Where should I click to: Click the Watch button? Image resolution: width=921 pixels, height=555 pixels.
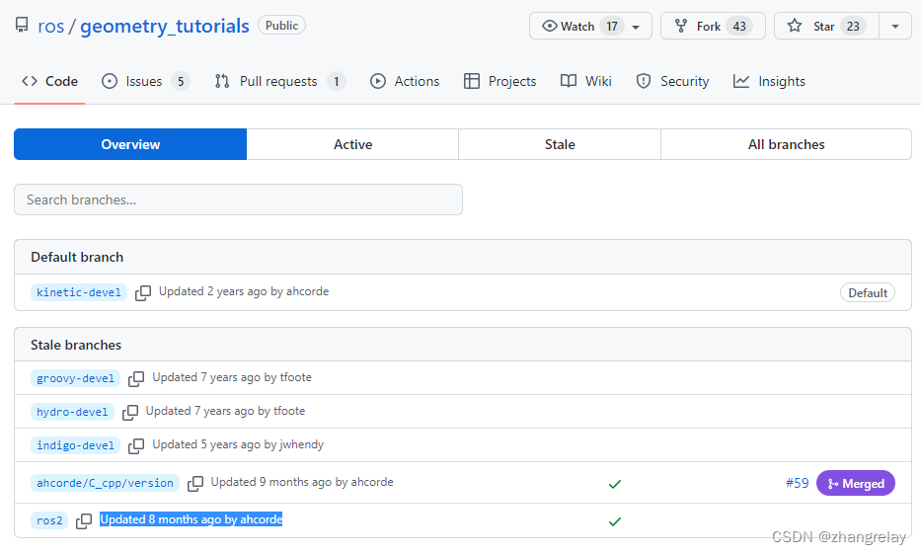[590, 26]
